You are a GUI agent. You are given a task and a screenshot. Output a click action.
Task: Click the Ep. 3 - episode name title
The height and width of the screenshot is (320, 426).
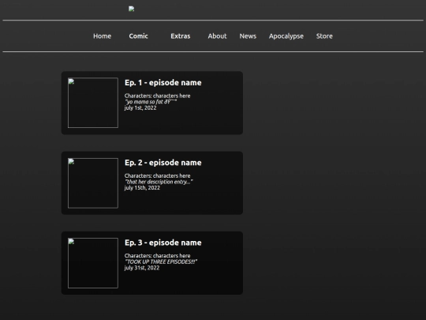(163, 243)
